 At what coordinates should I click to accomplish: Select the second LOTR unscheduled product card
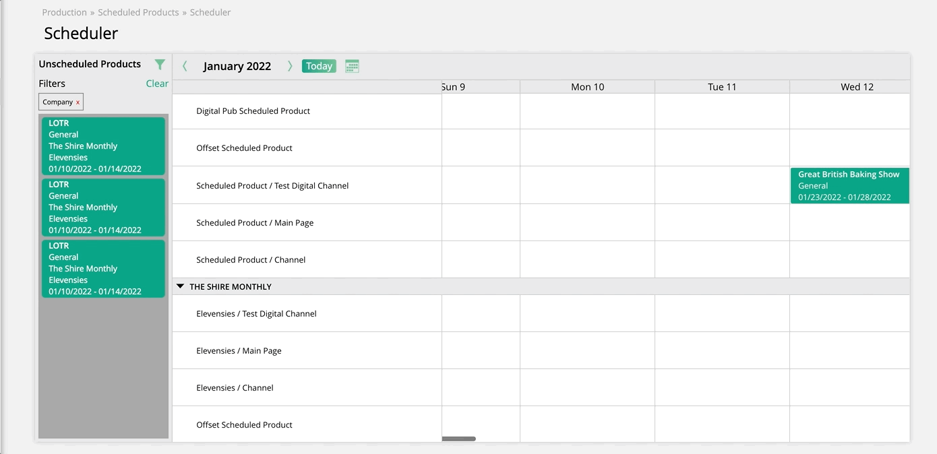[103, 207]
